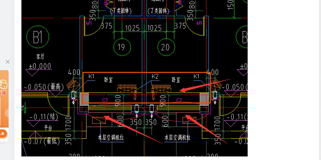Close the orange side advertisement with X
321x160 pixels.
pyautogui.click(x=8, y=62)
